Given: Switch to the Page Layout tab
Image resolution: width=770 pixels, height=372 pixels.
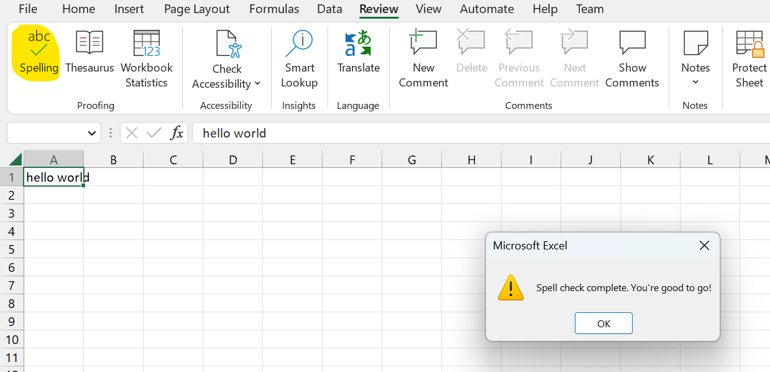Looking at the screenshot, I should pos(197,9).
